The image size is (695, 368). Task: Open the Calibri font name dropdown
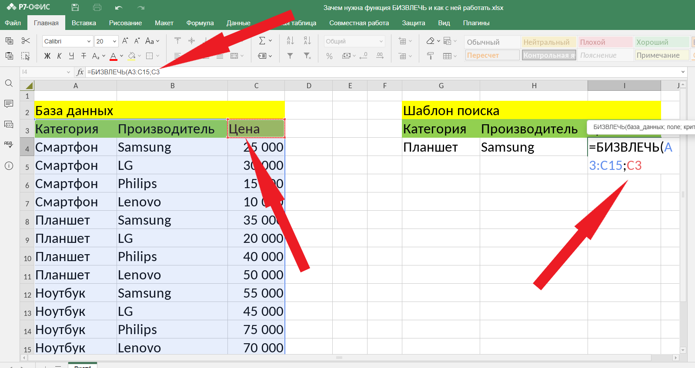[89, 41]
